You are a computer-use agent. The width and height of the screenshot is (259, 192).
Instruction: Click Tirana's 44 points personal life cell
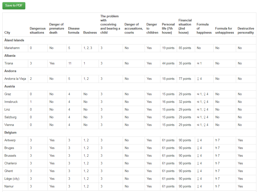pos(168,63)
